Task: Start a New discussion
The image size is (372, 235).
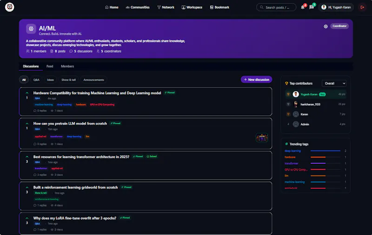Action: click(256, 80)
